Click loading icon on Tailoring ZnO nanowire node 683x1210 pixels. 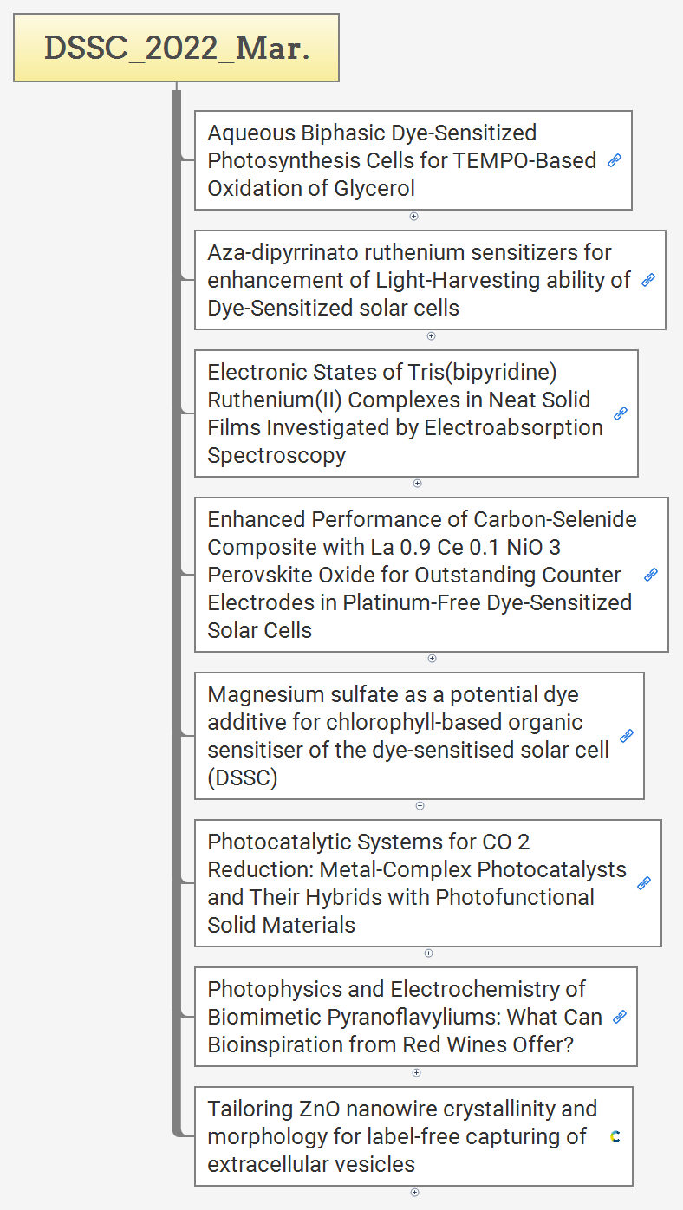(x=615, y=1136)
